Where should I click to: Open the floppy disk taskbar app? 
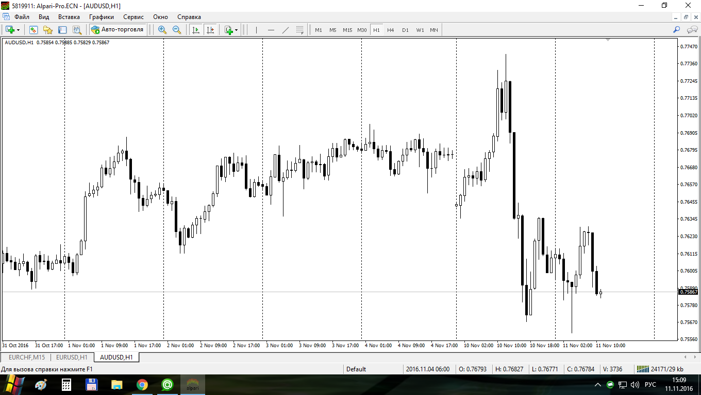92,384
